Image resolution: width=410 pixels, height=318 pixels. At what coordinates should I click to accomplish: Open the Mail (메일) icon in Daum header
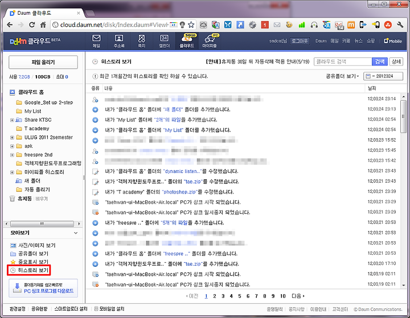(96, 41)
